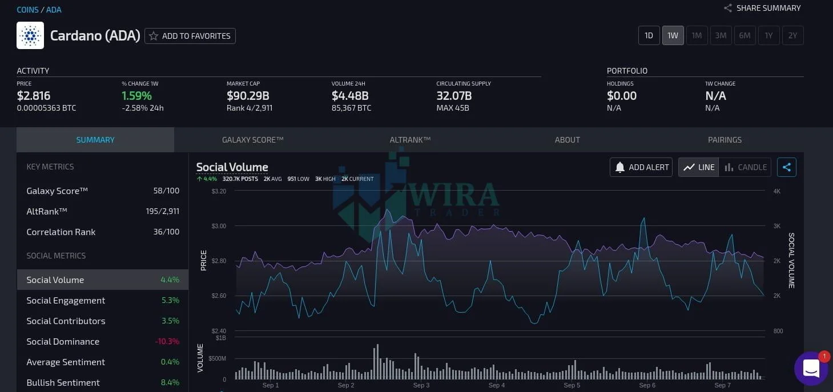Click the 320.7K POSTS stat
833x392 pixels.
click(240, 179)
